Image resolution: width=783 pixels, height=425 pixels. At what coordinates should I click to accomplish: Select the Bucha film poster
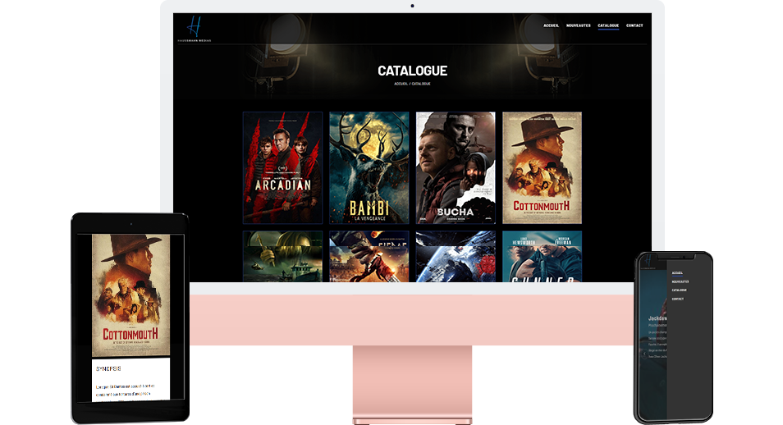pyautogui.click(x=456, y=167)
